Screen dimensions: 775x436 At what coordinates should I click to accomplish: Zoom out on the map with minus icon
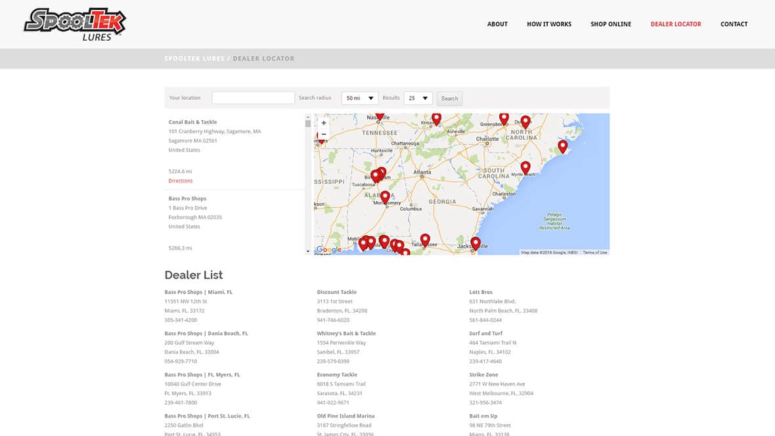(324, 133)
